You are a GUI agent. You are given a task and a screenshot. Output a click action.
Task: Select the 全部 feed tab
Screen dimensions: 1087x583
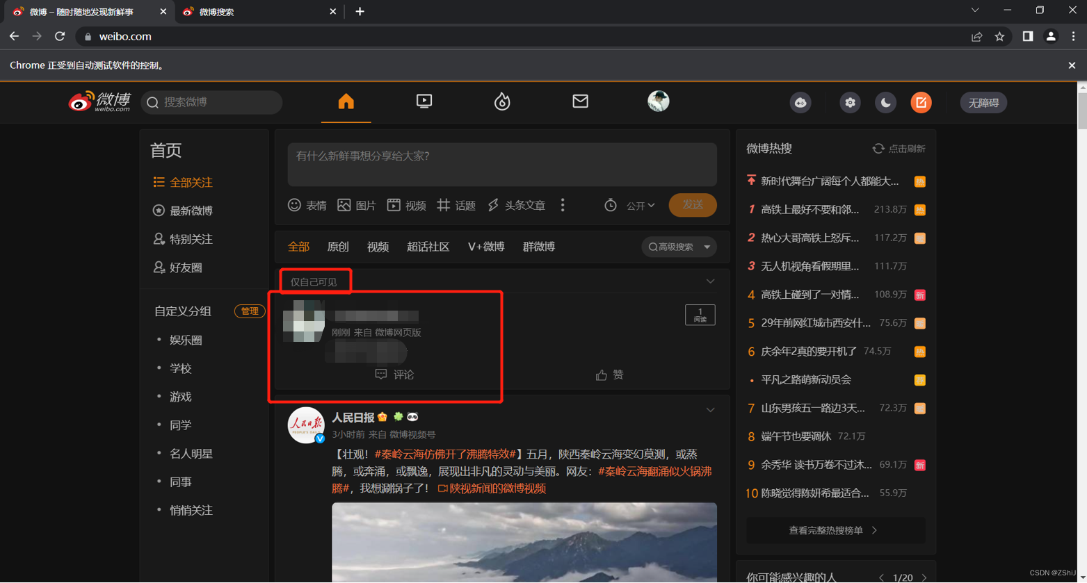298,247
